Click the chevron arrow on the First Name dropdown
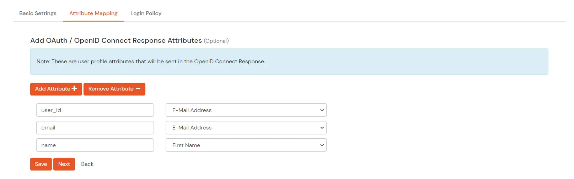Image resolution: width=574 pixels, height=179 pixels. point(322,145)
